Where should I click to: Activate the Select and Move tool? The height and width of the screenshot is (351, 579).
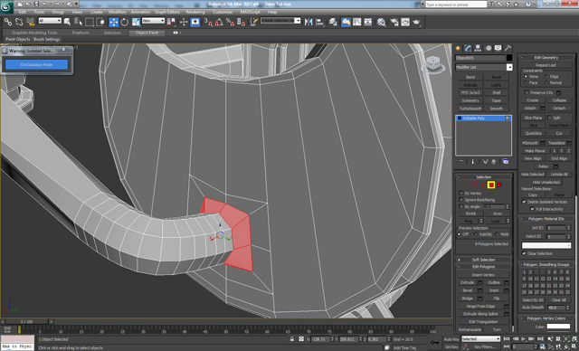pos(113,22)
